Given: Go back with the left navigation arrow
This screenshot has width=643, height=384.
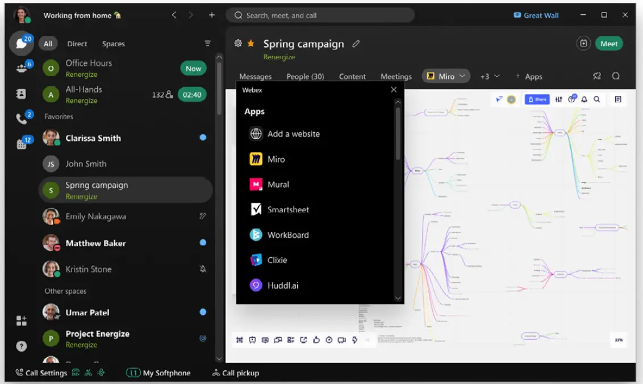Looking at the screenshot, I should coord(174,15).
